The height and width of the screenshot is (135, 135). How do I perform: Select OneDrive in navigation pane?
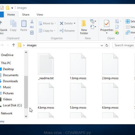coord(7,55)
